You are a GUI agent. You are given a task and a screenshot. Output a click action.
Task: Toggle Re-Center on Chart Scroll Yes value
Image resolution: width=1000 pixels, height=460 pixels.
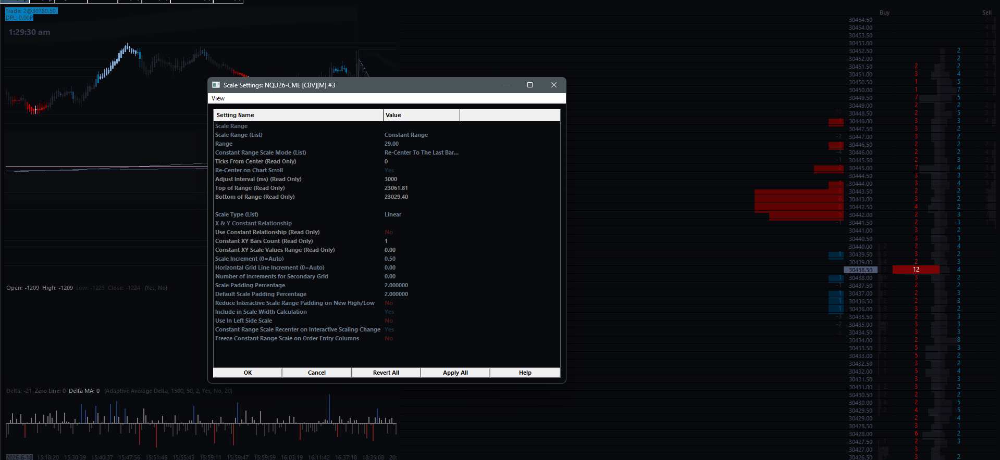point(389,170)
